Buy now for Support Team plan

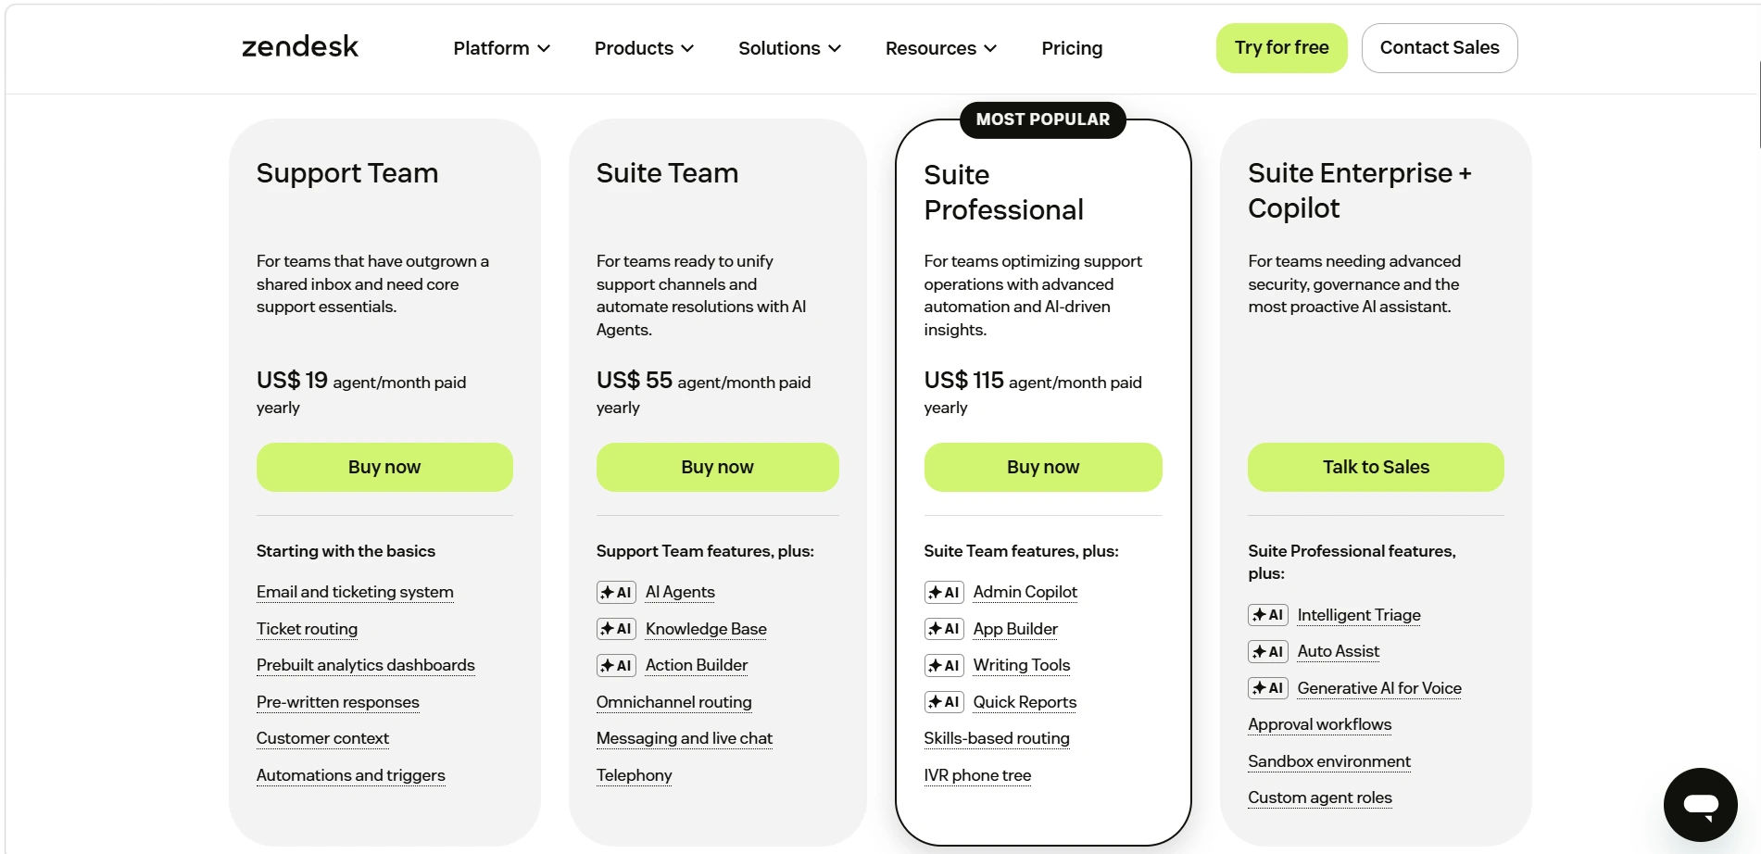pyautogui.click(x=384, y=467)
